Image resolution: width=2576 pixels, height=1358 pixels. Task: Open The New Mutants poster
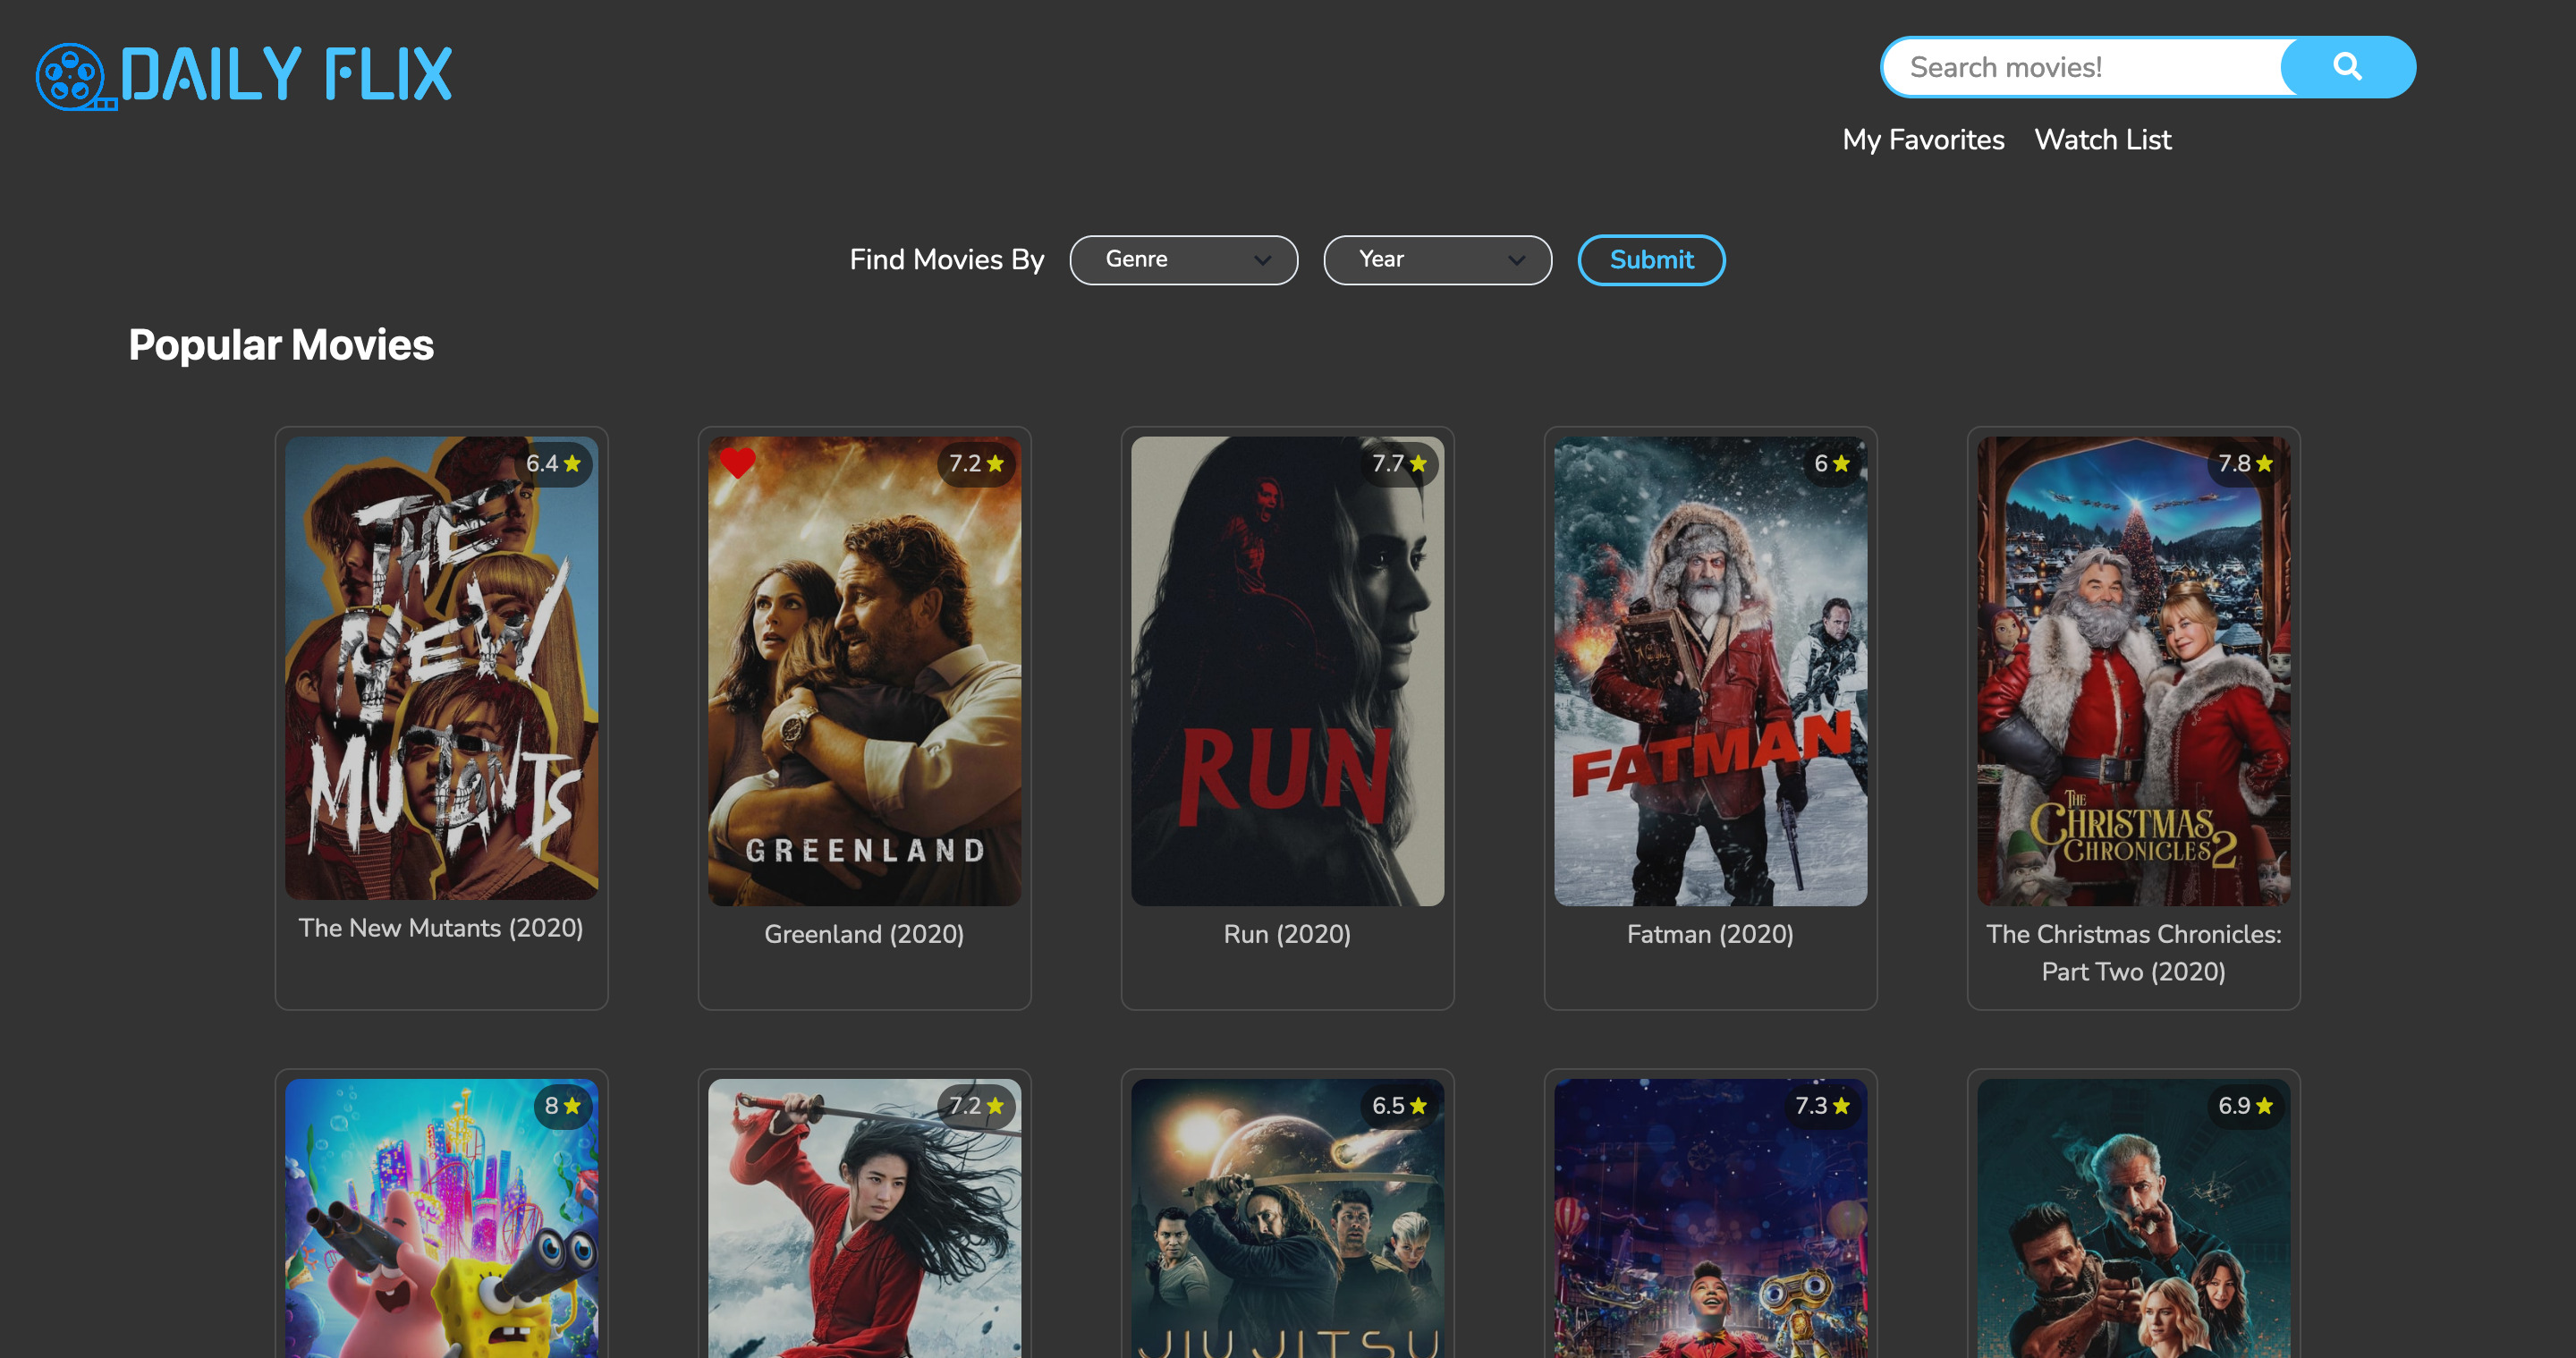click(x=441, y=668)
